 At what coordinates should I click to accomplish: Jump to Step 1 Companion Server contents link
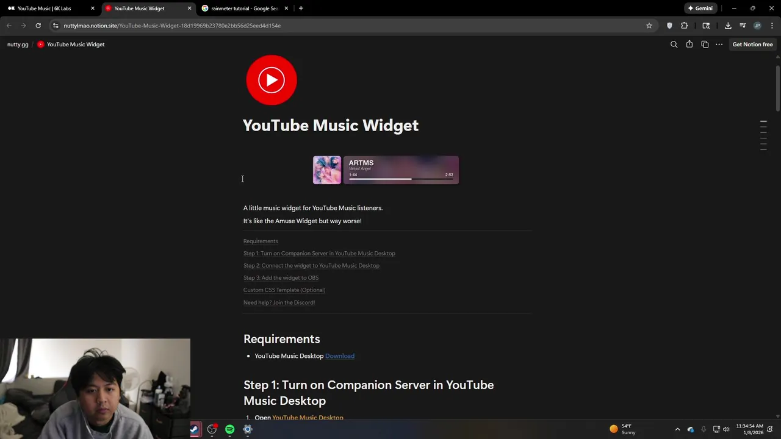coord(319,253)
